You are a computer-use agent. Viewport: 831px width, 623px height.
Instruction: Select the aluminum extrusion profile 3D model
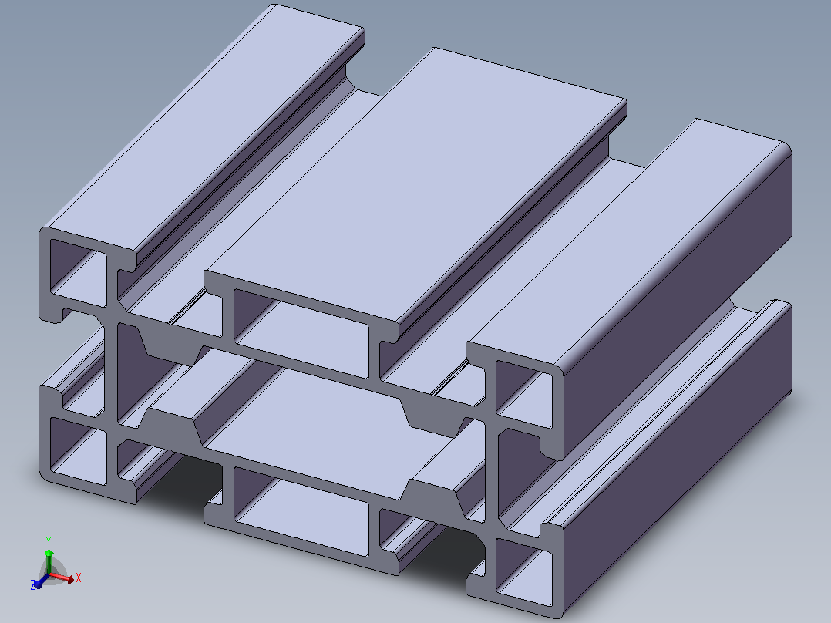pos(415,311)
